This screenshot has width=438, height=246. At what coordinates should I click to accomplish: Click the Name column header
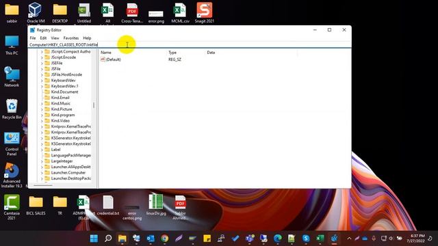(x=106, y=53)
